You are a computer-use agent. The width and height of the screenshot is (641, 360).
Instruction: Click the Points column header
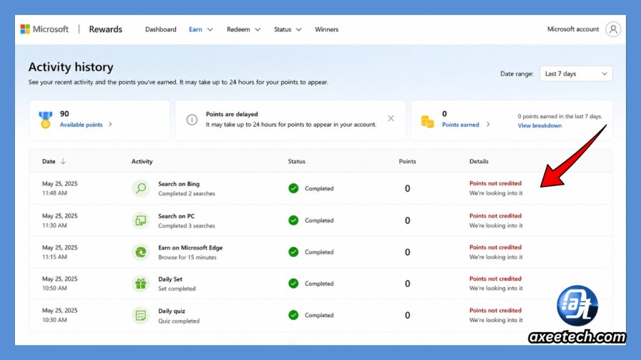(x=407, y=161)
